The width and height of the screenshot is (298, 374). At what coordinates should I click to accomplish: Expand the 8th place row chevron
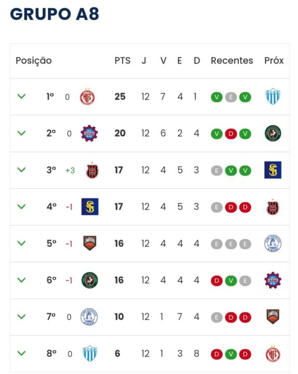pyautogui.click(x=21, y=353)
